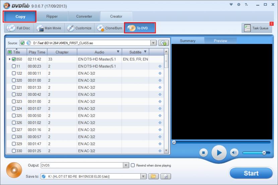Browse for output folder icon
278x185 pixels.
tap(153, 176)
